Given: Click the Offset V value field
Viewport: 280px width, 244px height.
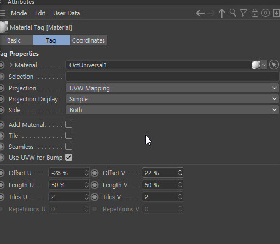Looking at the screenshot, I should click(160, 173).
